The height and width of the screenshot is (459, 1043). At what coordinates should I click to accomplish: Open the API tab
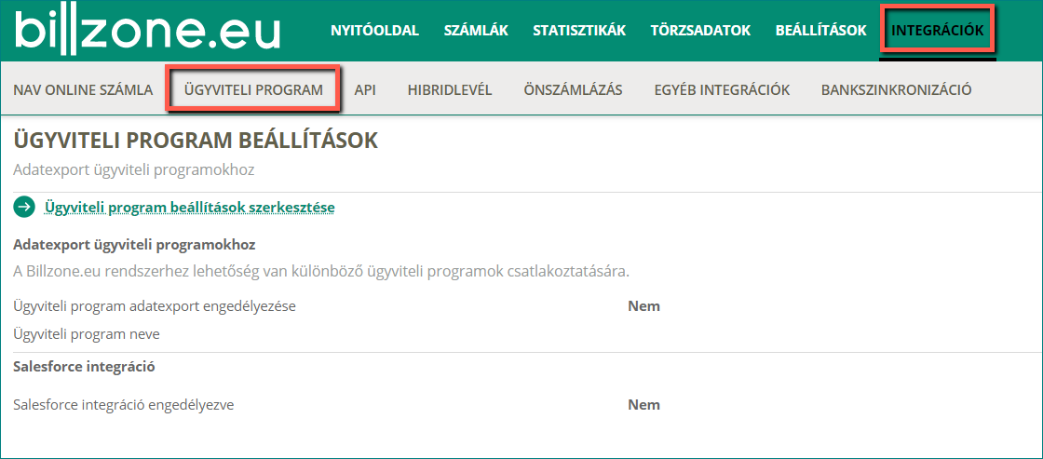365,89
